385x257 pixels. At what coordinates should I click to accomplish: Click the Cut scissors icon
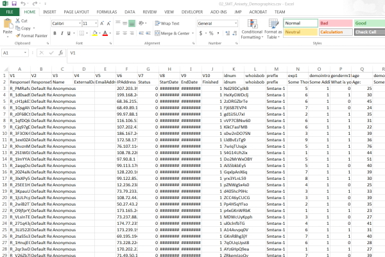click(x=17, y=21)
